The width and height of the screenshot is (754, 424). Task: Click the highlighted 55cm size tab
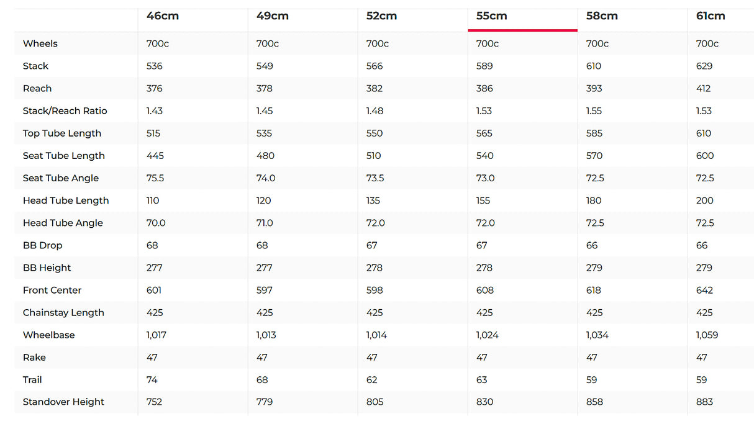click(492, 16)
